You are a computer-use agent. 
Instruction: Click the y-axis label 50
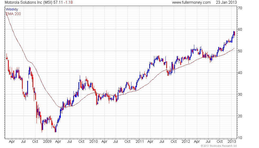(240, 51)
